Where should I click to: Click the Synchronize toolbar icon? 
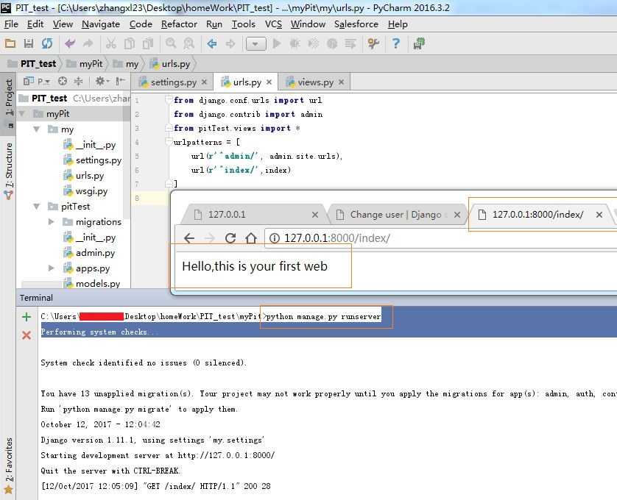click(47, 43)
